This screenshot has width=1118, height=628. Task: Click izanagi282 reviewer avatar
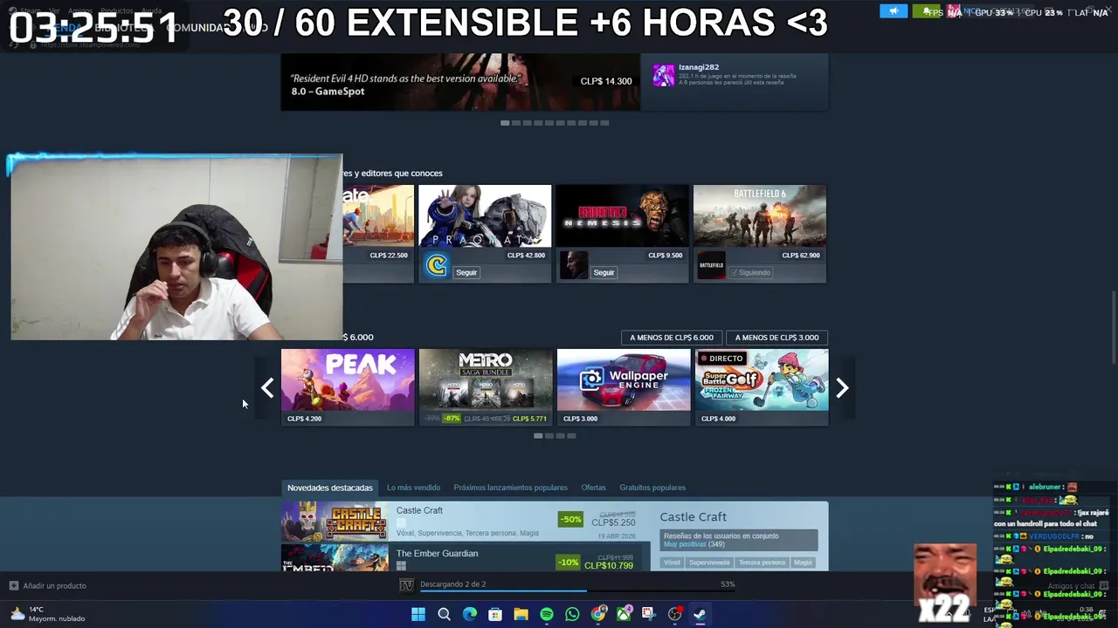[664, 74]
